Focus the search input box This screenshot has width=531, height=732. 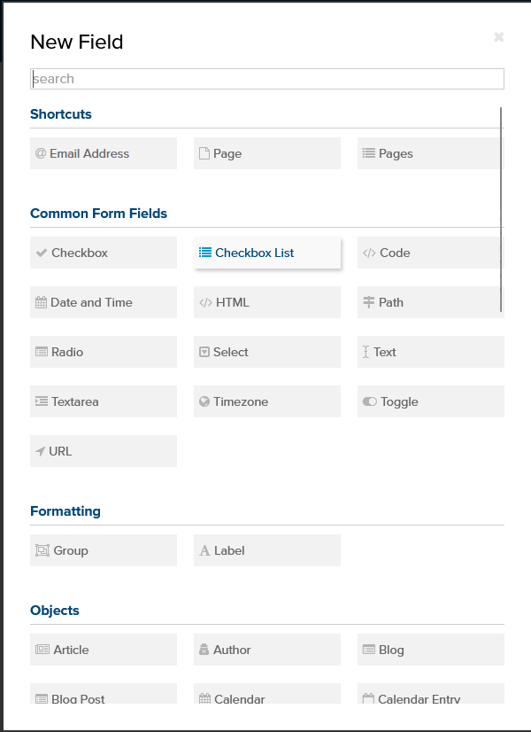click(267, 79)
